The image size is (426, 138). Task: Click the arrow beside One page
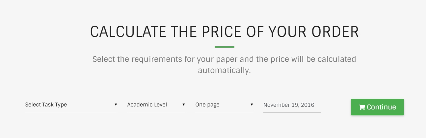252,104
